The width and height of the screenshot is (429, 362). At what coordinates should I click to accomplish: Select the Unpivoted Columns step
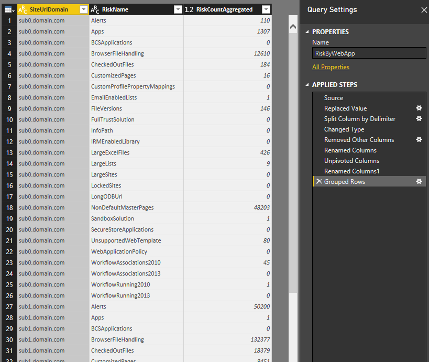(351, 161)
